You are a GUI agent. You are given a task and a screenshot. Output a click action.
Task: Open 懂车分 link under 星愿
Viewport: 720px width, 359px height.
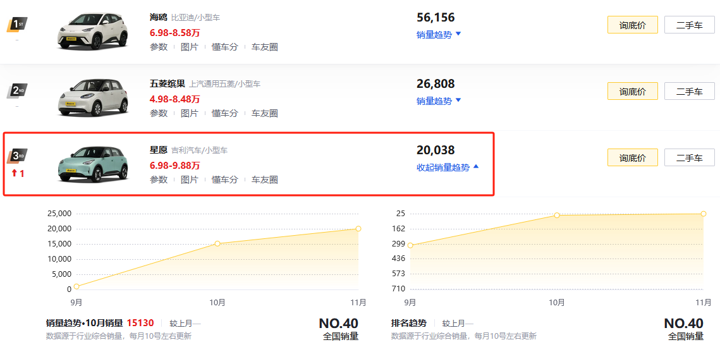(224, 179)
